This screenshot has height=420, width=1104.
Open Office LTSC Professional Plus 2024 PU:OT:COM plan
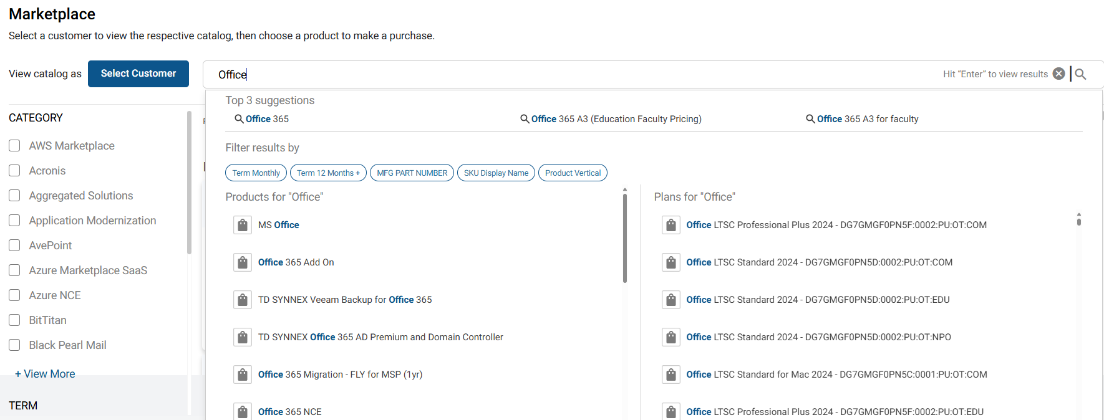[836, 225]
